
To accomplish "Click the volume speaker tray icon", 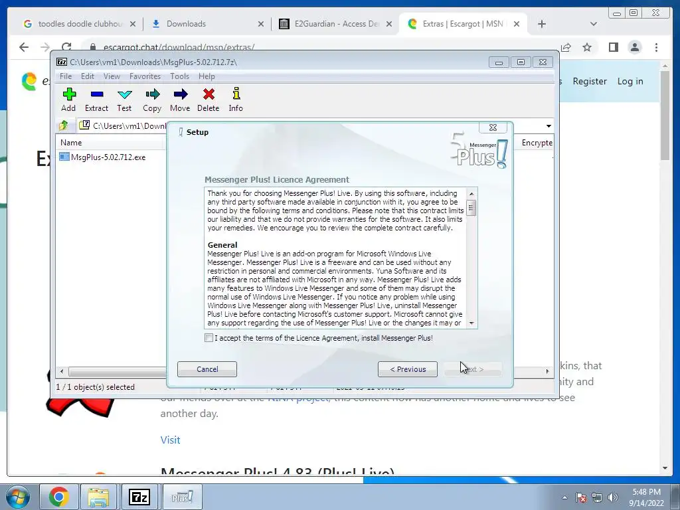I will [x=613, y=497].
